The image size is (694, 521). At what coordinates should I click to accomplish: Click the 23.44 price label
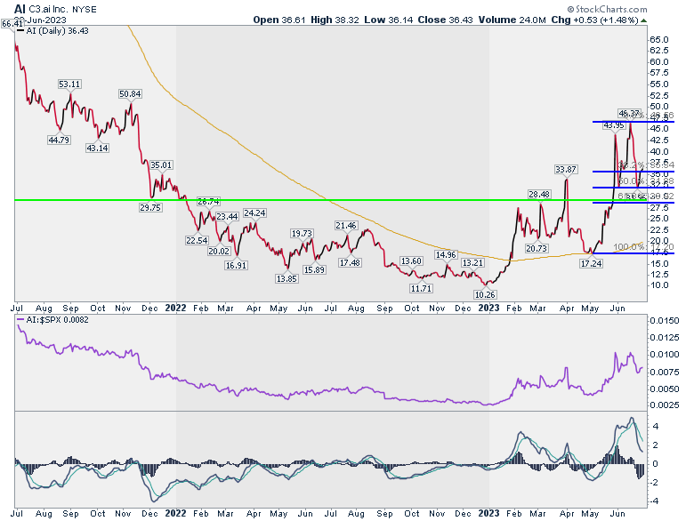pyautogui.click(x=227, y=217)
